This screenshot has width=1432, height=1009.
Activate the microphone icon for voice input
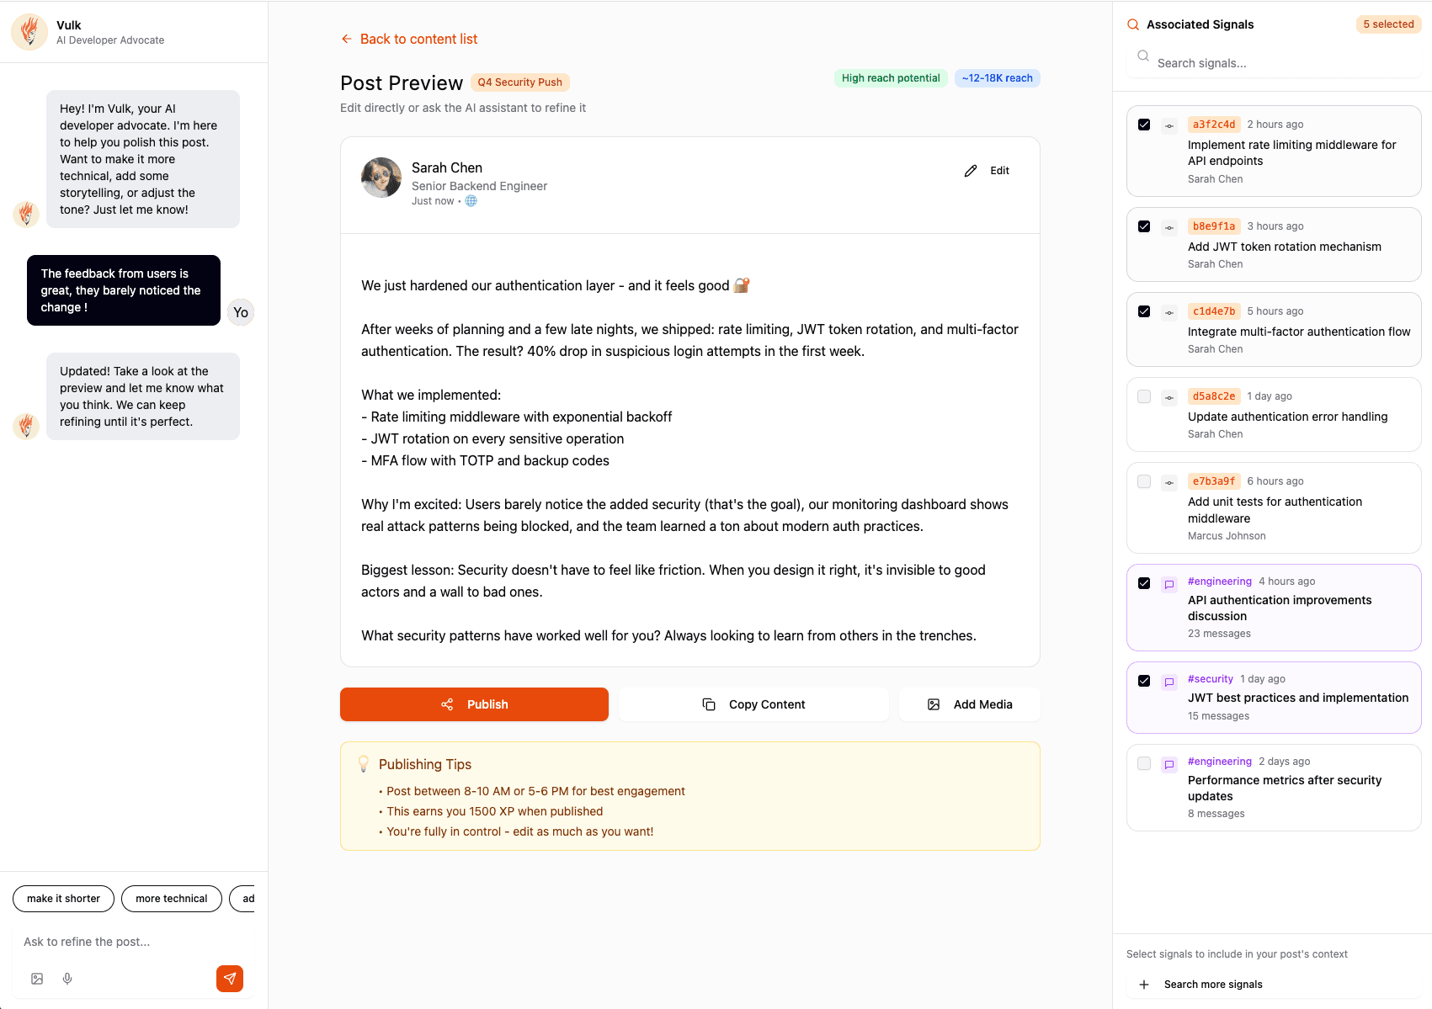coord(67,978)
